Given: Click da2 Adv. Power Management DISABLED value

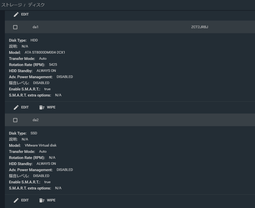Looking at the screenshot, I should [65, 170].
